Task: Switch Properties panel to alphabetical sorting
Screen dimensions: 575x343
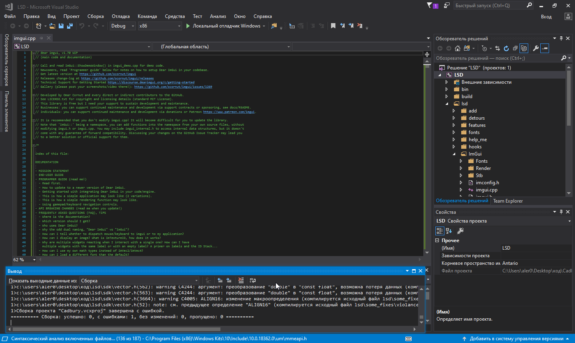Action: pos(449,231)
